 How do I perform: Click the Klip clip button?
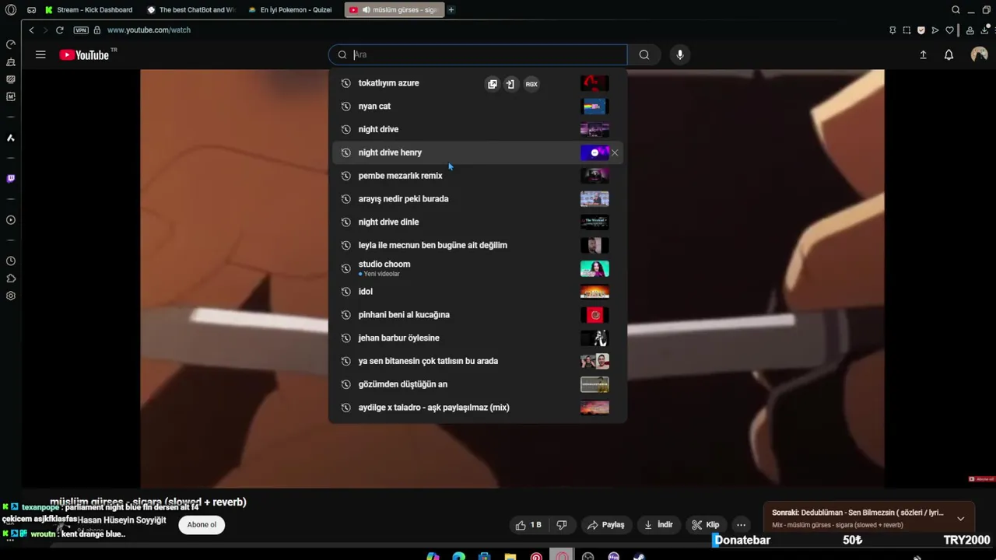click(x=706, y=525)
